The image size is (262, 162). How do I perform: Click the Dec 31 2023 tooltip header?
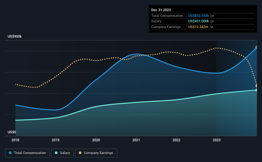coord(161,10)
